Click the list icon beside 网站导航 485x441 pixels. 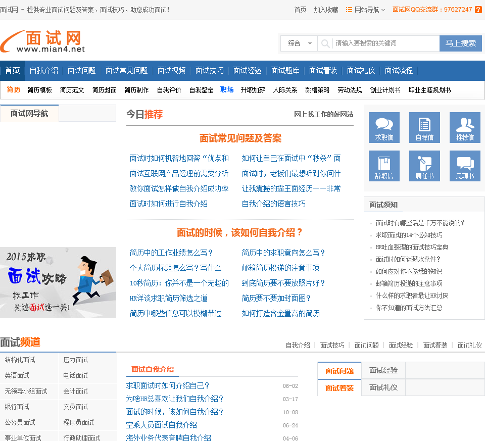click(349, 10)
